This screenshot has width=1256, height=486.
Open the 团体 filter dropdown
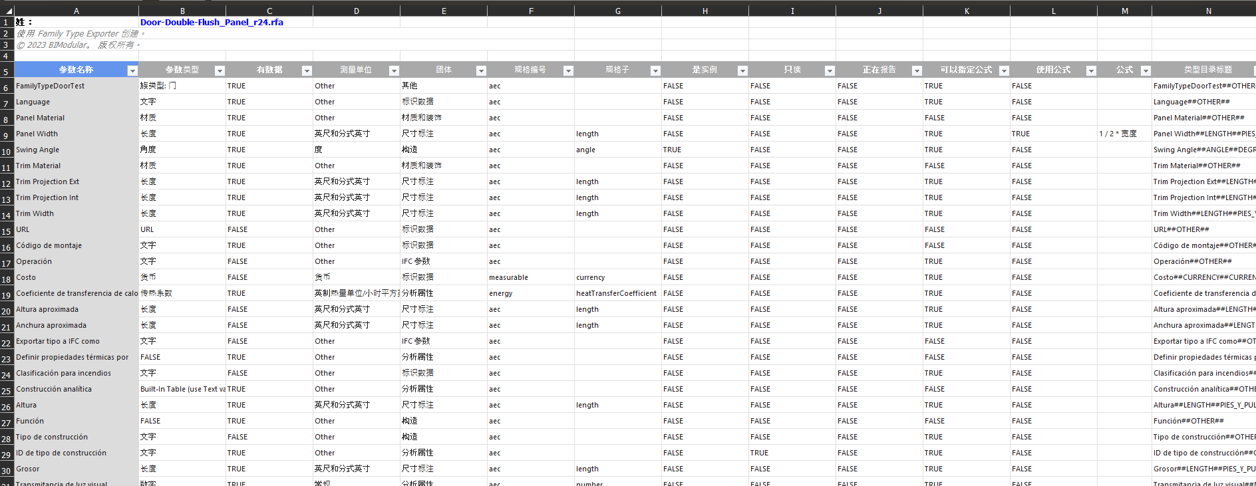point(481,70)
